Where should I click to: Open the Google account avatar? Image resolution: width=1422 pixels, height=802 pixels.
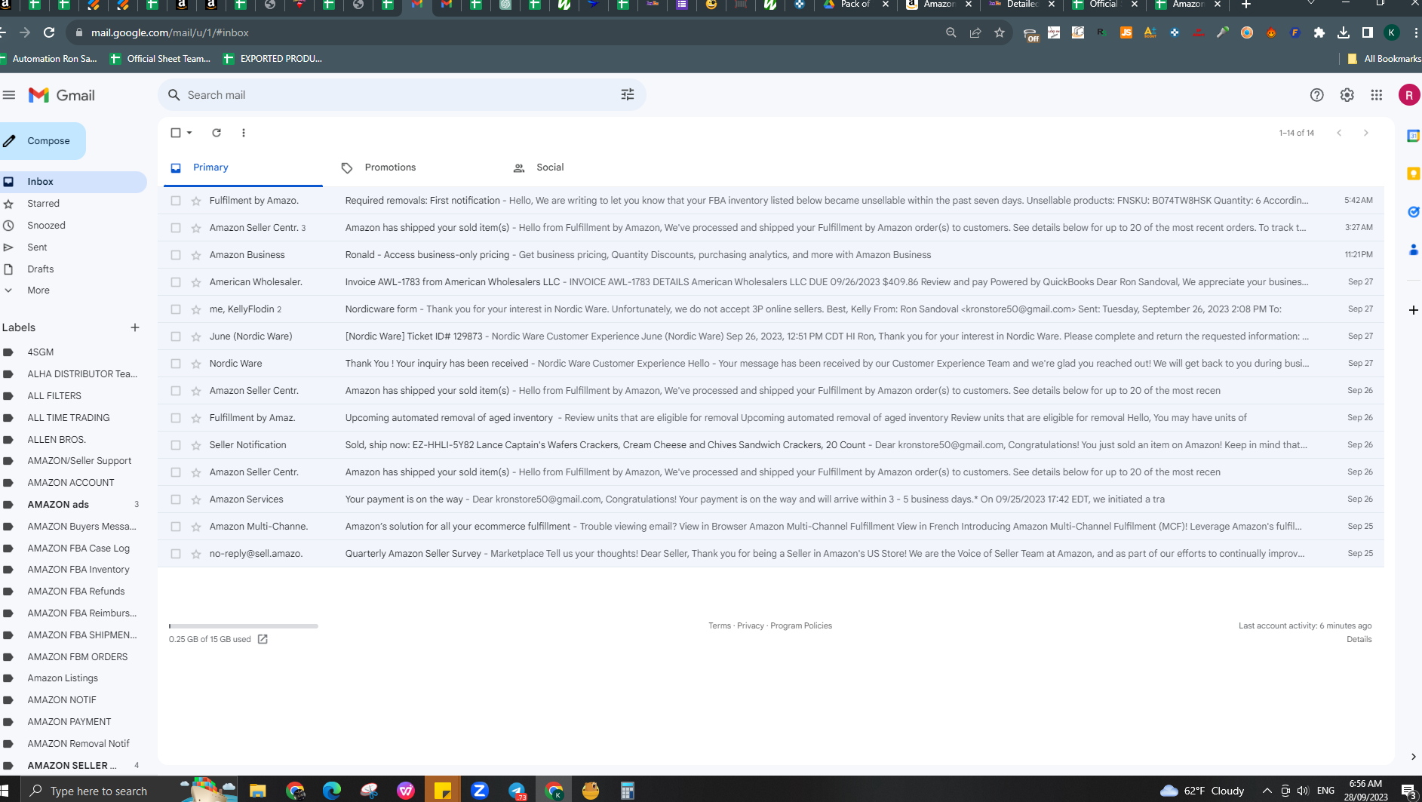pyautogui.click(x=1408, y=95)
